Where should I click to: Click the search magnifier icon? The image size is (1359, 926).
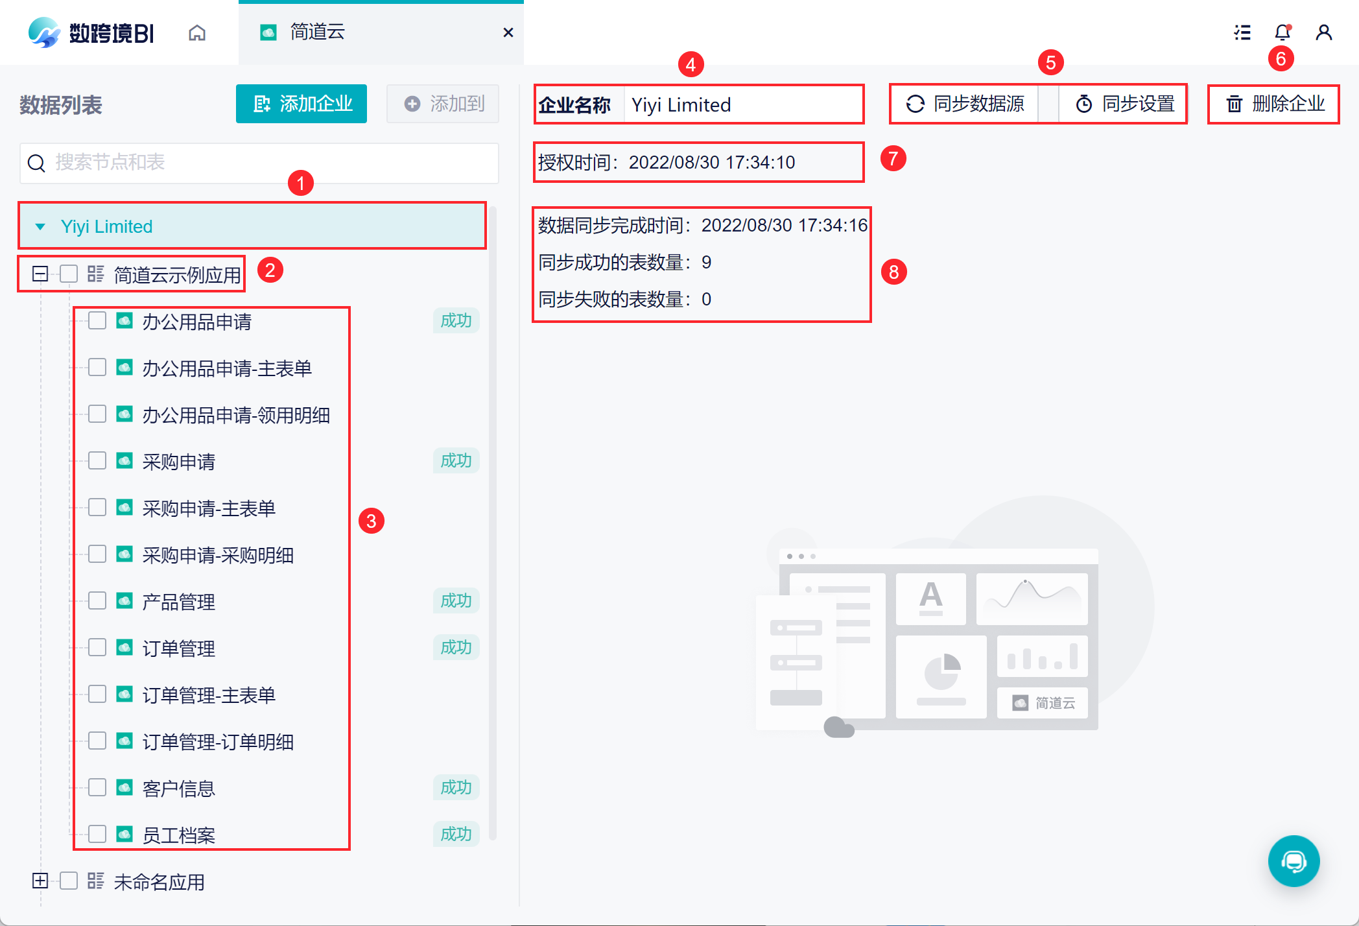pos(37,163)
